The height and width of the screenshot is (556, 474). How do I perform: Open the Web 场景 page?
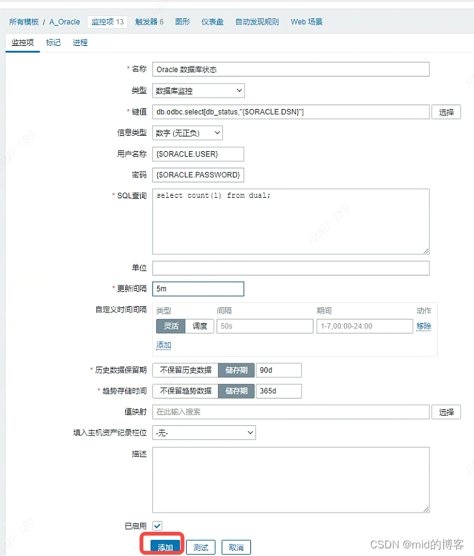pos(306,22)
